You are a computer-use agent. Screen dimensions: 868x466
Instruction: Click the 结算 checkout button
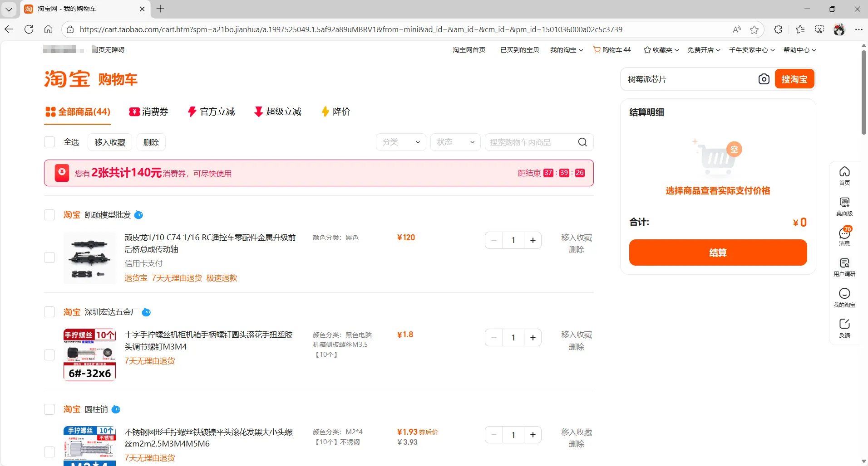[717, 252]
